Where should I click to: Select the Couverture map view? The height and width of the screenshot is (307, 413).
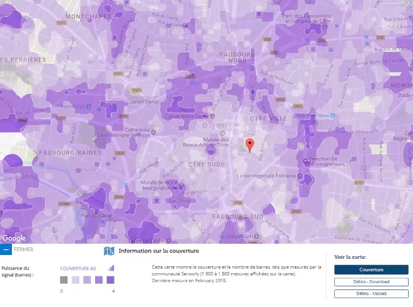370,269
